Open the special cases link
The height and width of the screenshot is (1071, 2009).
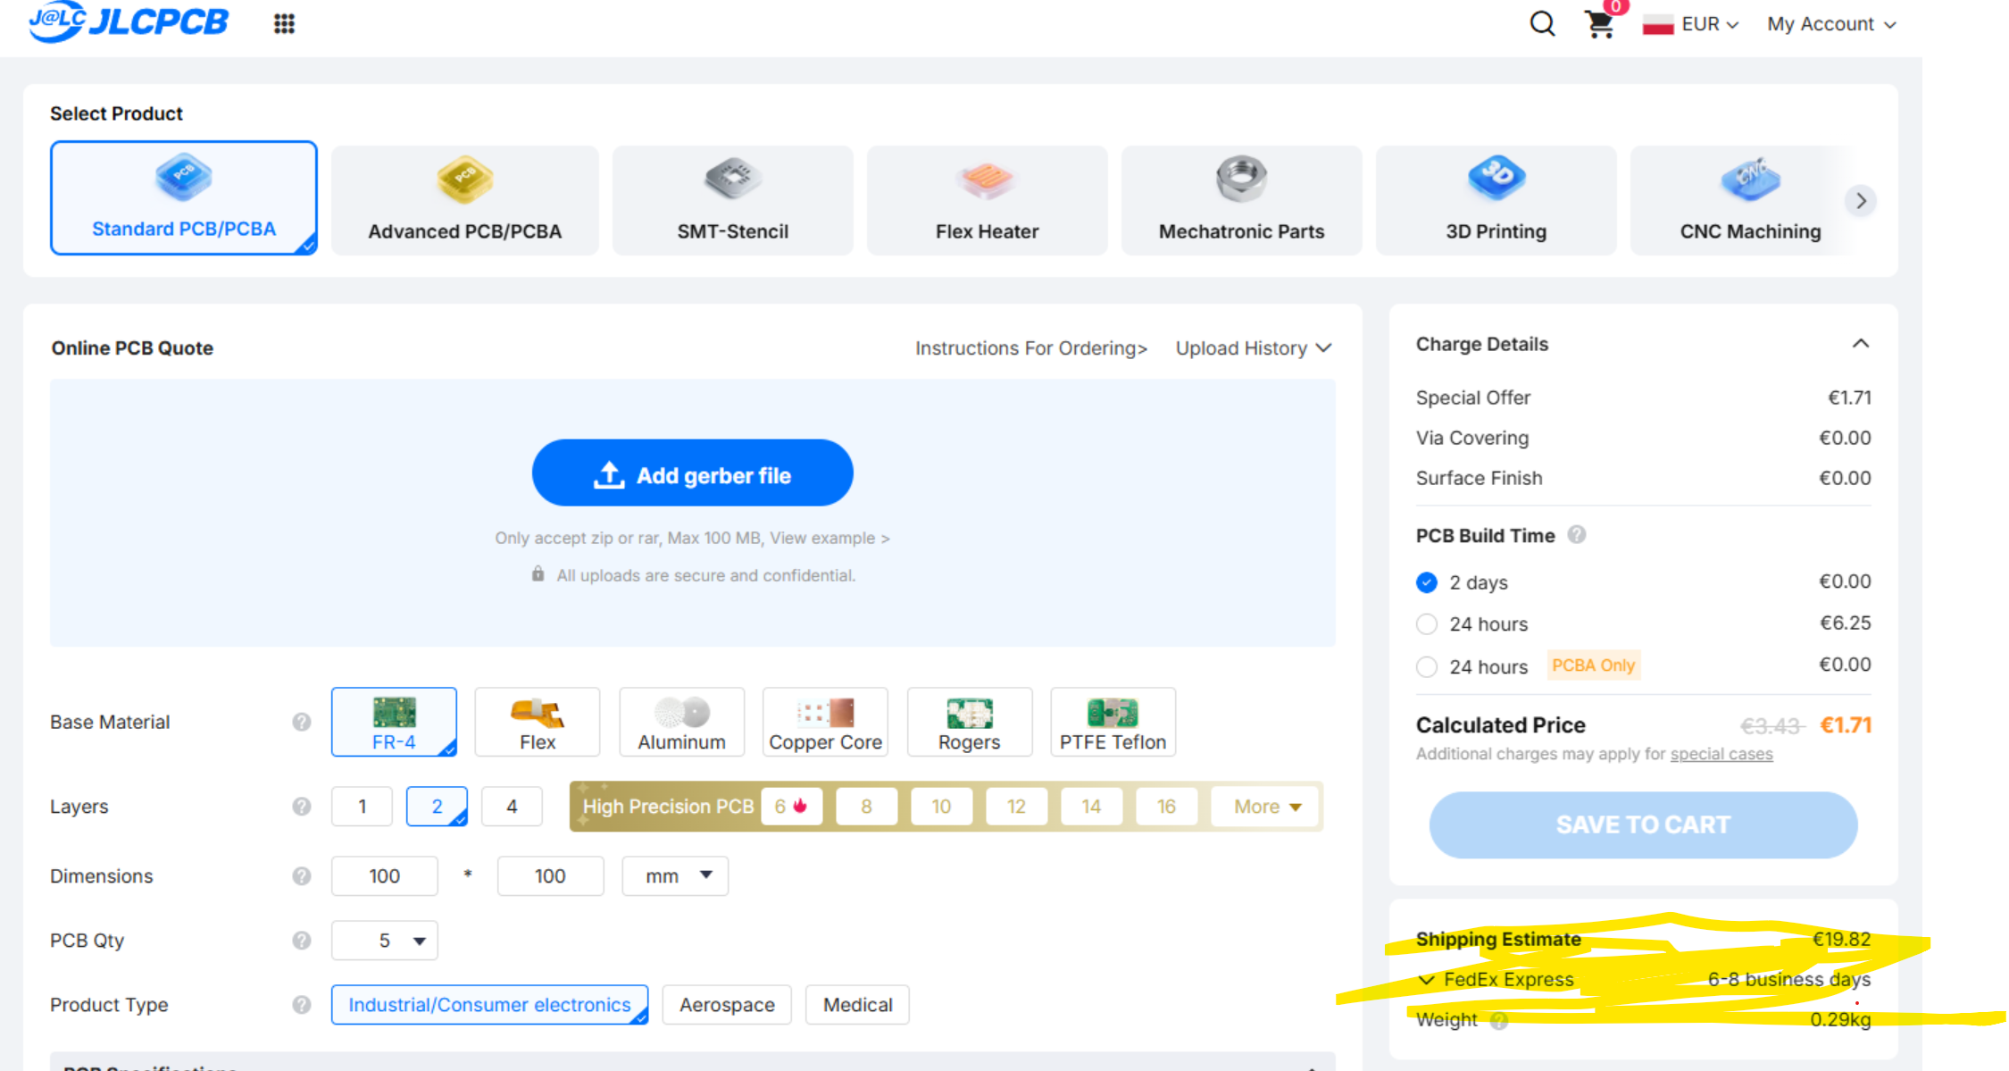[1721, 754]
